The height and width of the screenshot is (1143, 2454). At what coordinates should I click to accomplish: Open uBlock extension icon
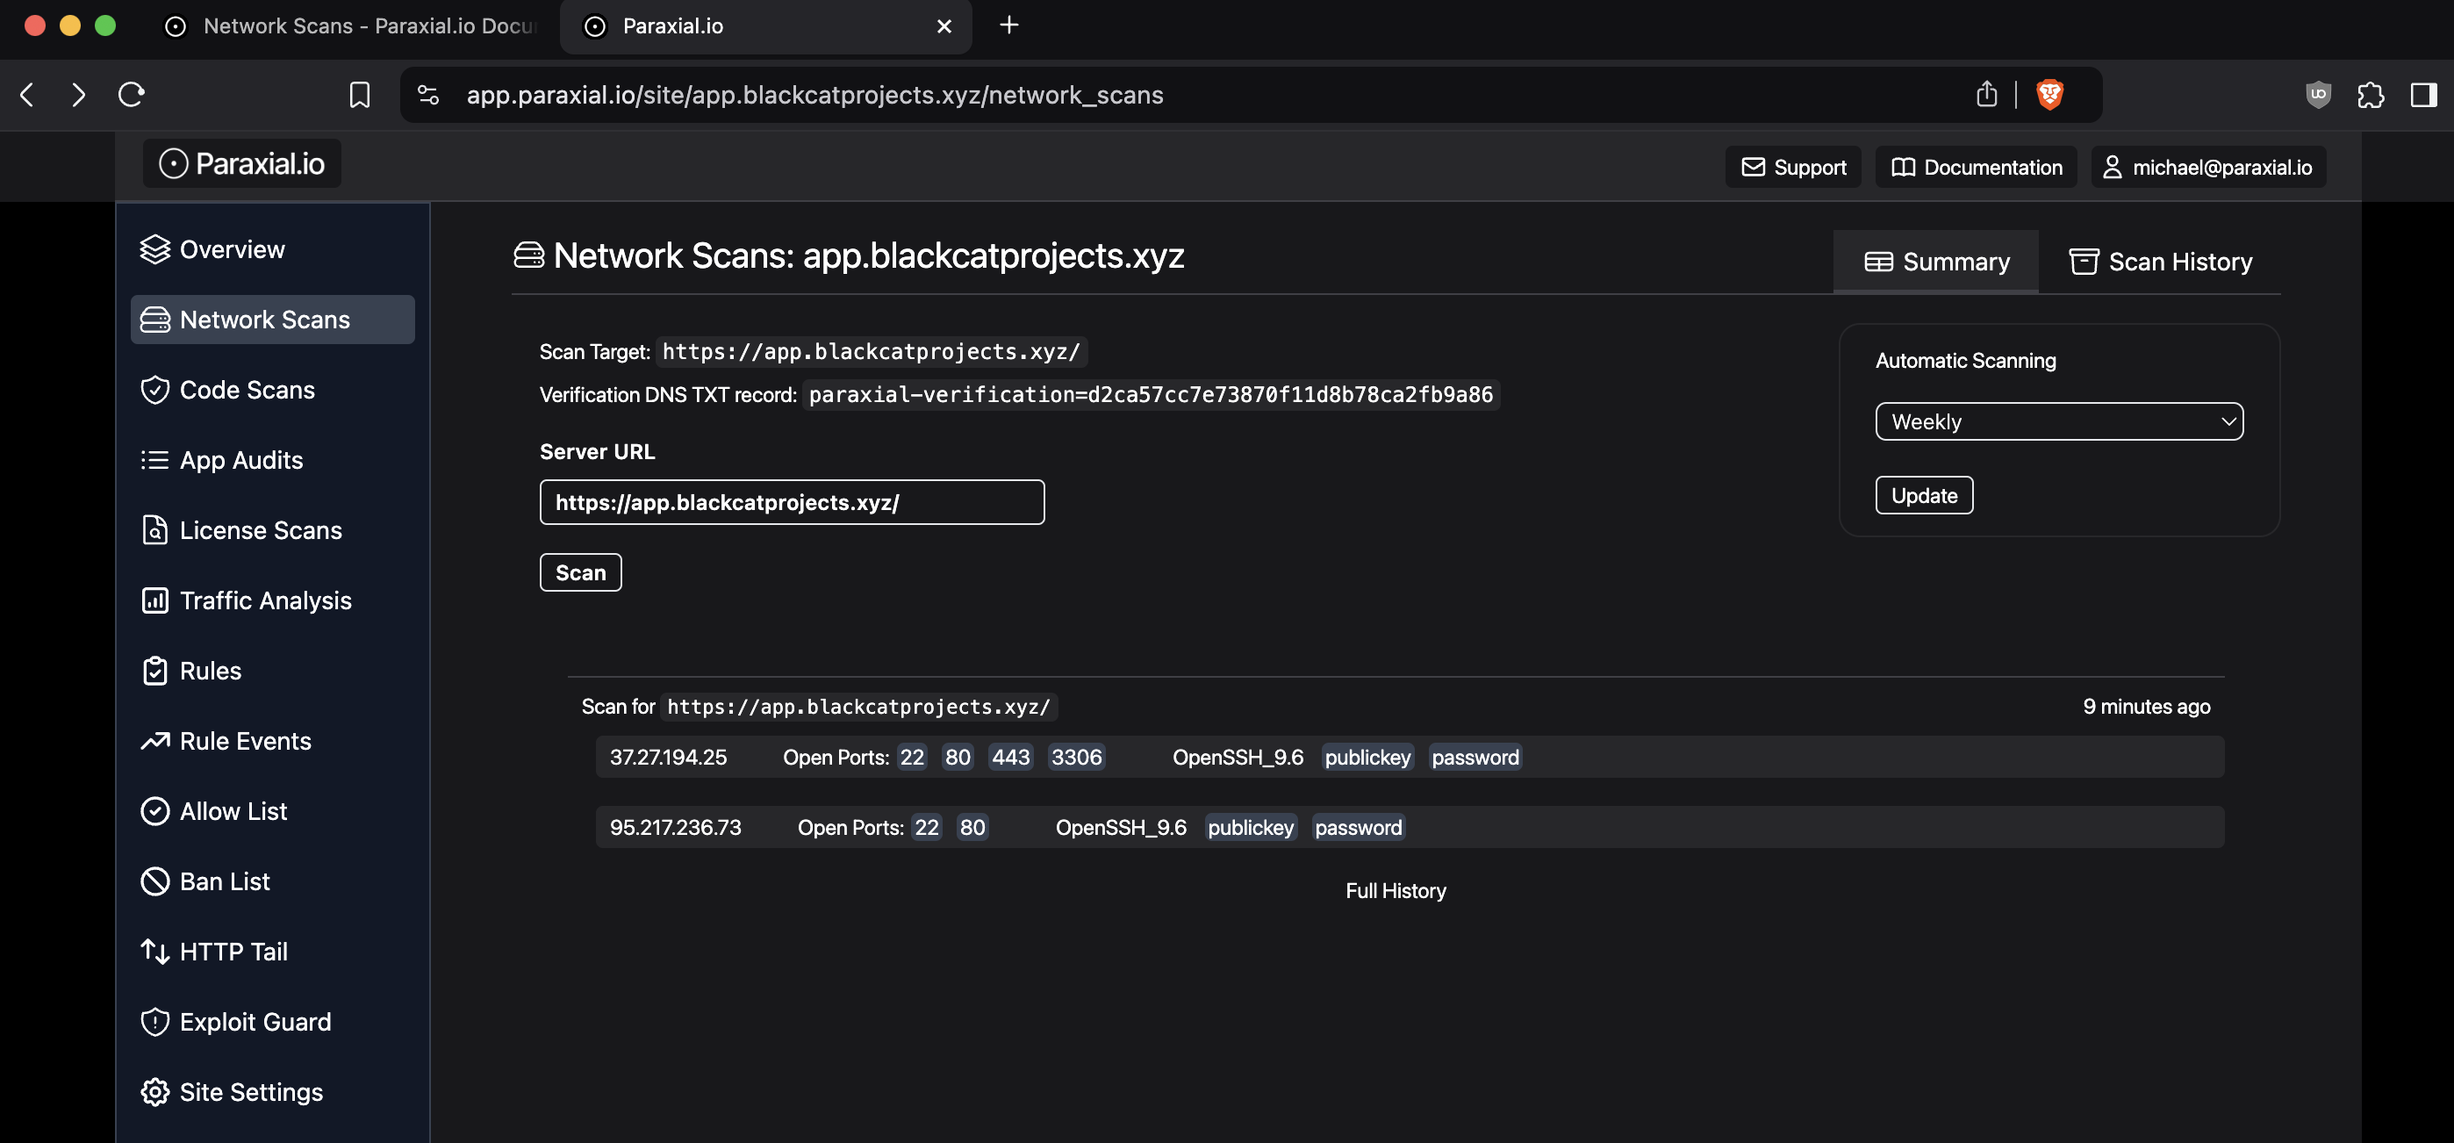point(2319,94)
